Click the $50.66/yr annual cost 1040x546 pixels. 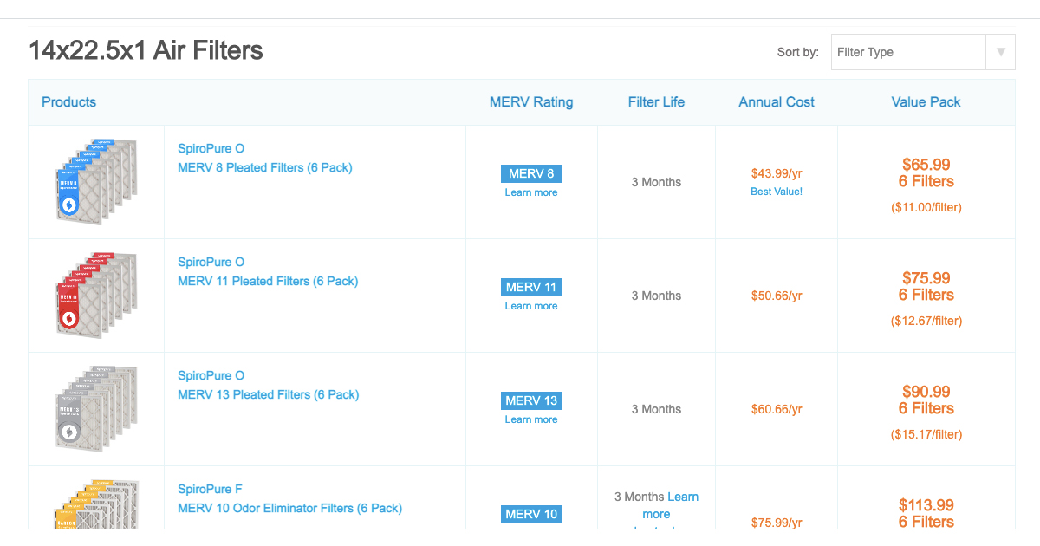(777, 296)
